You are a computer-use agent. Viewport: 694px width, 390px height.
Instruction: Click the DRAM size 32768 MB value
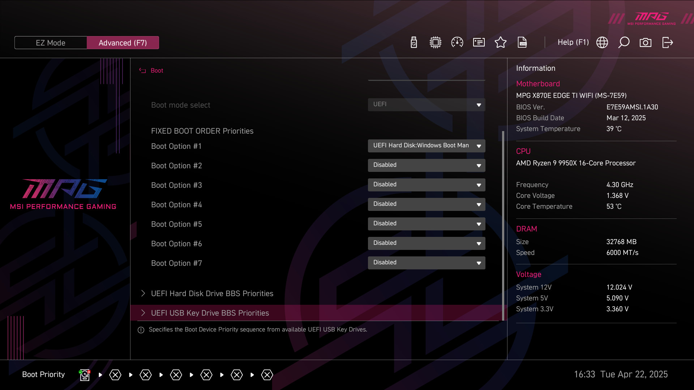[621, 242]
